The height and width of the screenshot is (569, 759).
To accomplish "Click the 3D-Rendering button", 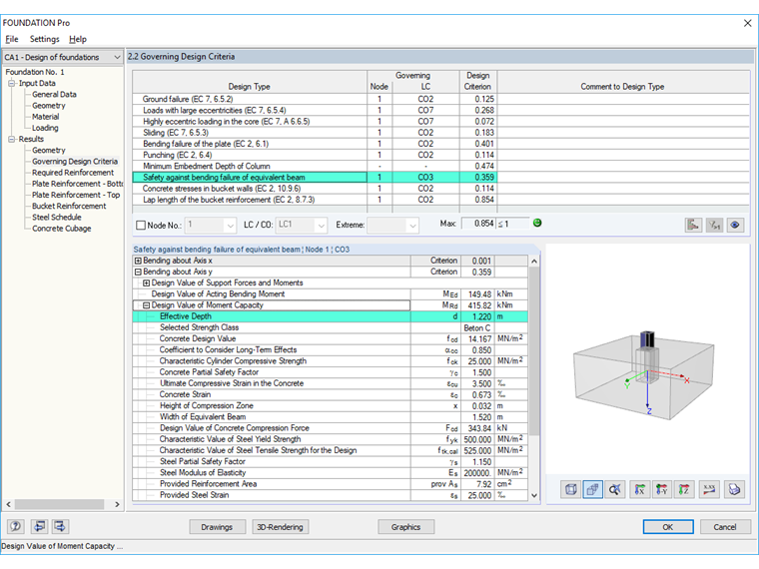I will 280,527.
